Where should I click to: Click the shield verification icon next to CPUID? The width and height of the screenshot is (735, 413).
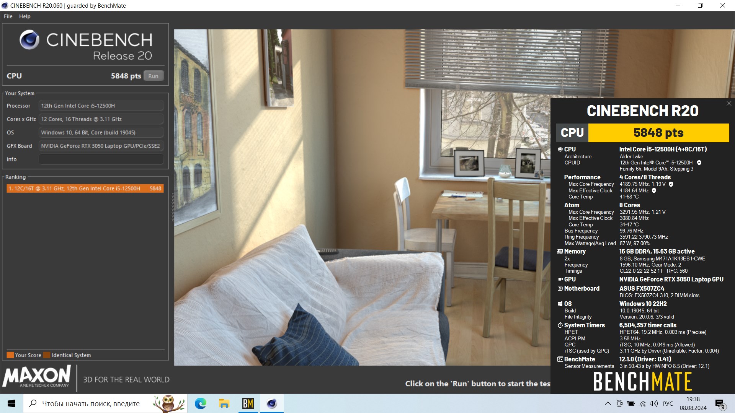(699, 163)
